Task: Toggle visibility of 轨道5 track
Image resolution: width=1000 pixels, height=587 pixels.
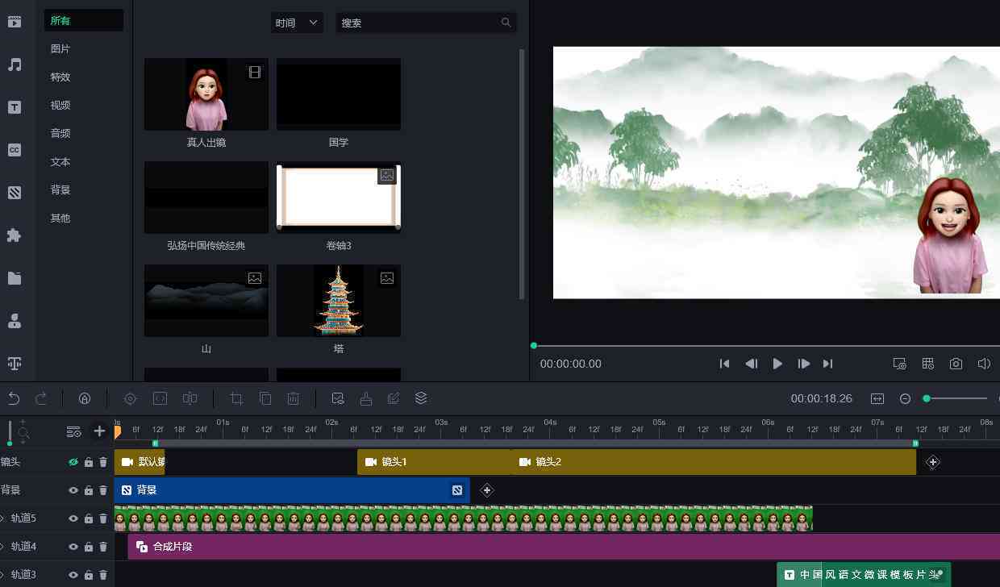Action: coord(73,518)
